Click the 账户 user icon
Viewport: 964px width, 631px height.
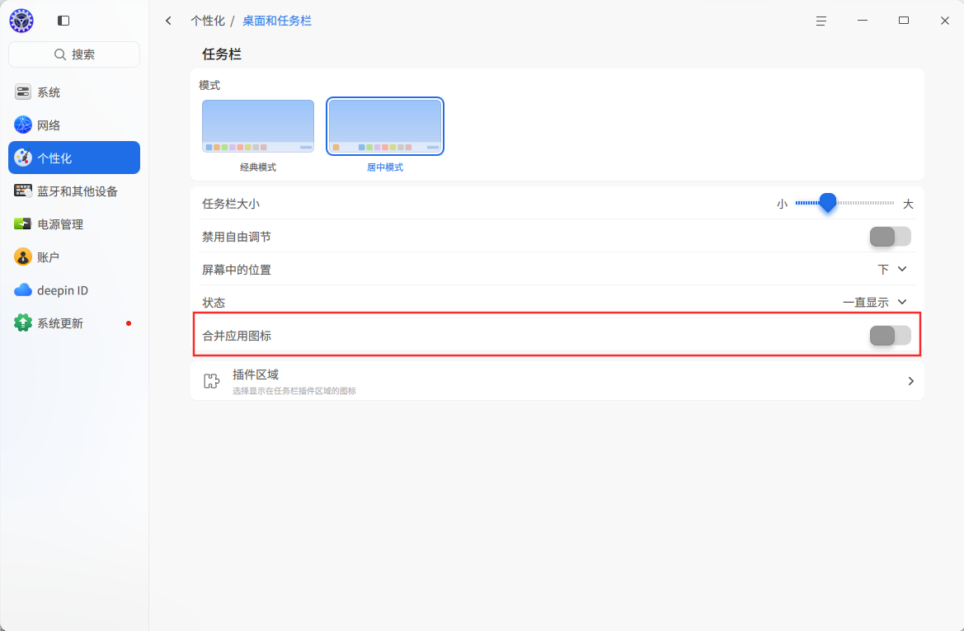(x=23, y=257)
